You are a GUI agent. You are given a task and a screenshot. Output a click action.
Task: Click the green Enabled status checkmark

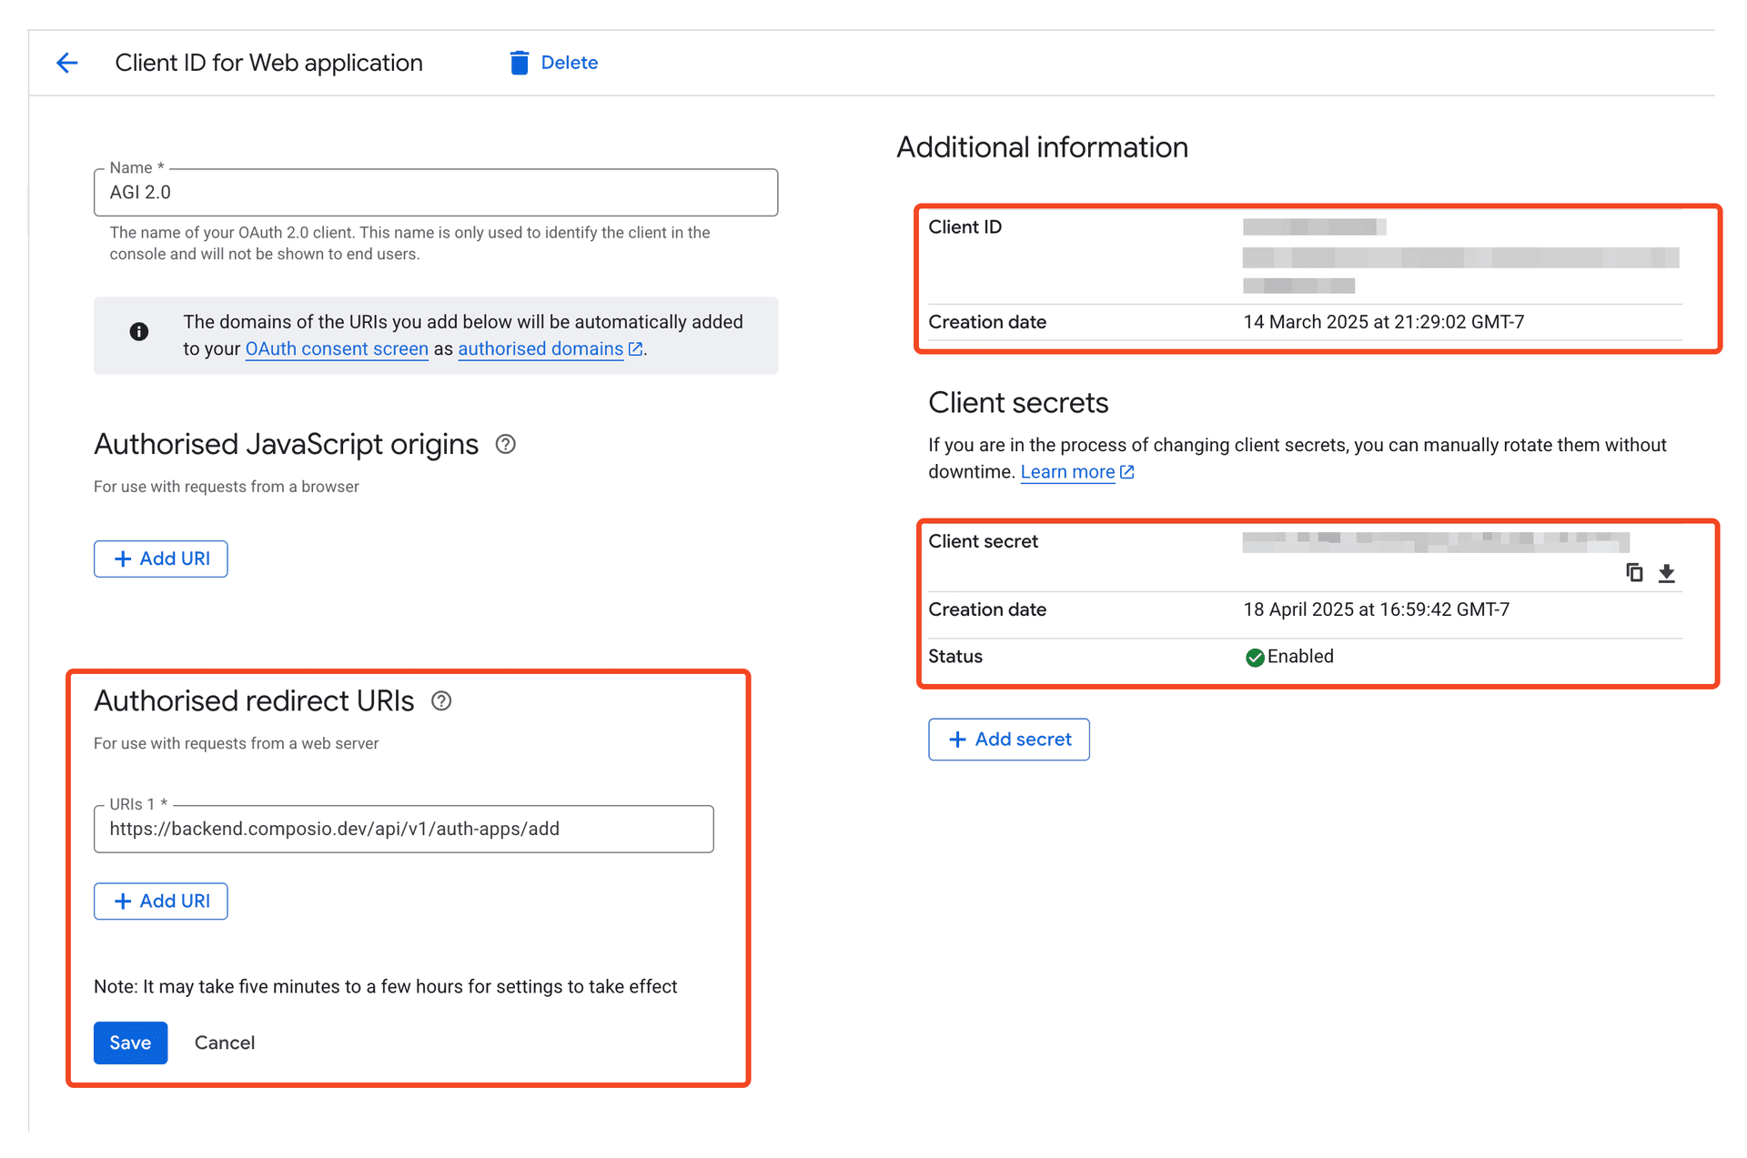click(x=1255, y=657)
